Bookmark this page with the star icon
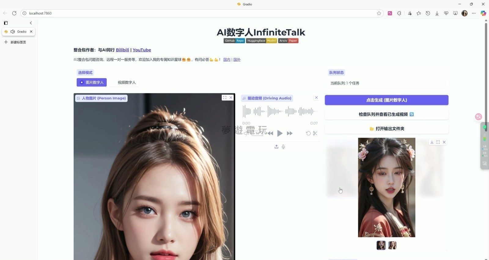The height and width of the screenshot is (260, 489). click(x=379, y=13)
